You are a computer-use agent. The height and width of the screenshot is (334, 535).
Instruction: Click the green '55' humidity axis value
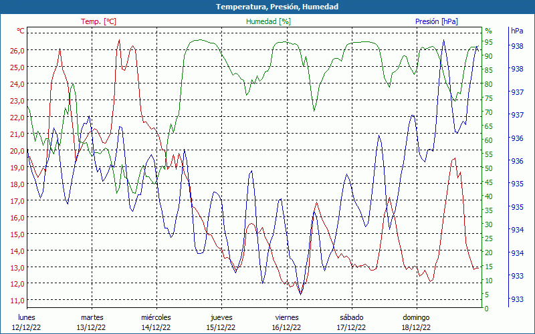489,154
